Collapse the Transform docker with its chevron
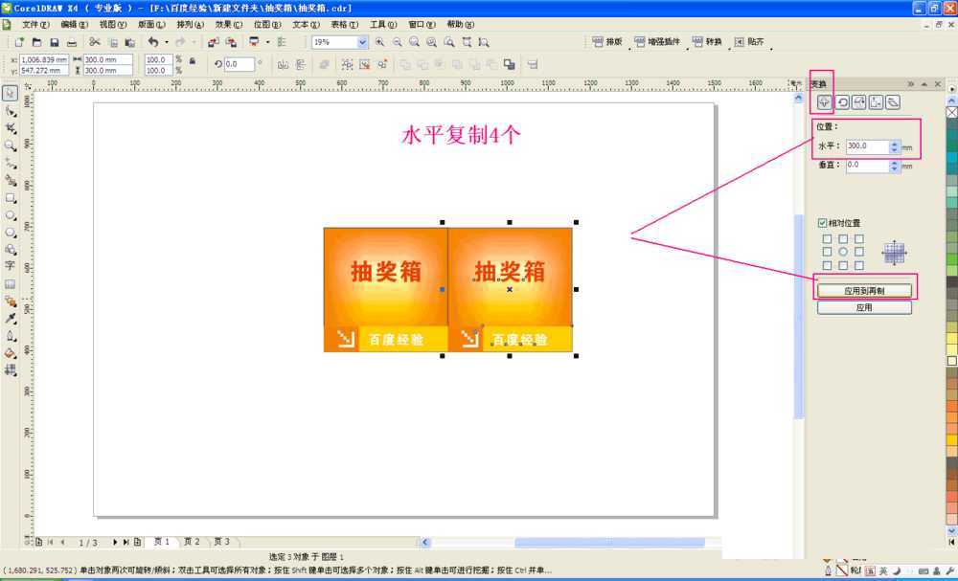Screen dimensions: 958x581 (925, 82)
